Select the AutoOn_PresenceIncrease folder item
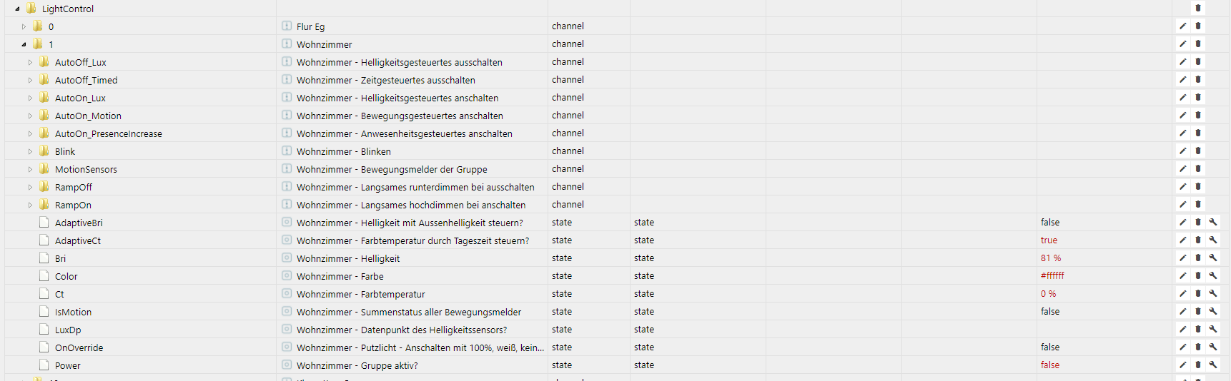Image resolution: width=1231 pixels, height=381 pixels. click(108, 133)
